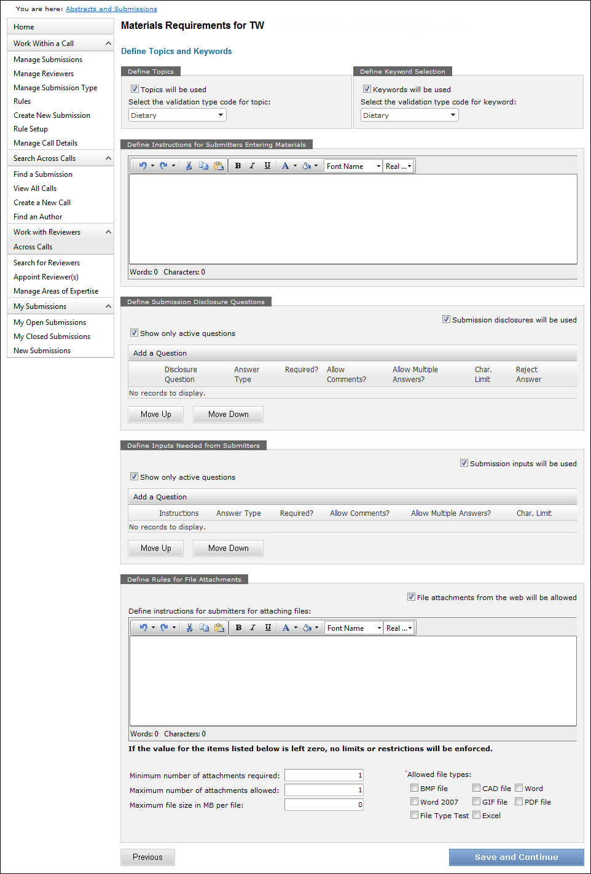This screenshot has height=874, width=591.
Task: Click the Copy icon in file attachments editor
Action: point(204,628)
